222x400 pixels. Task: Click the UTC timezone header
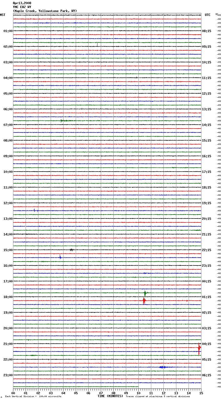tap(208, 15)
